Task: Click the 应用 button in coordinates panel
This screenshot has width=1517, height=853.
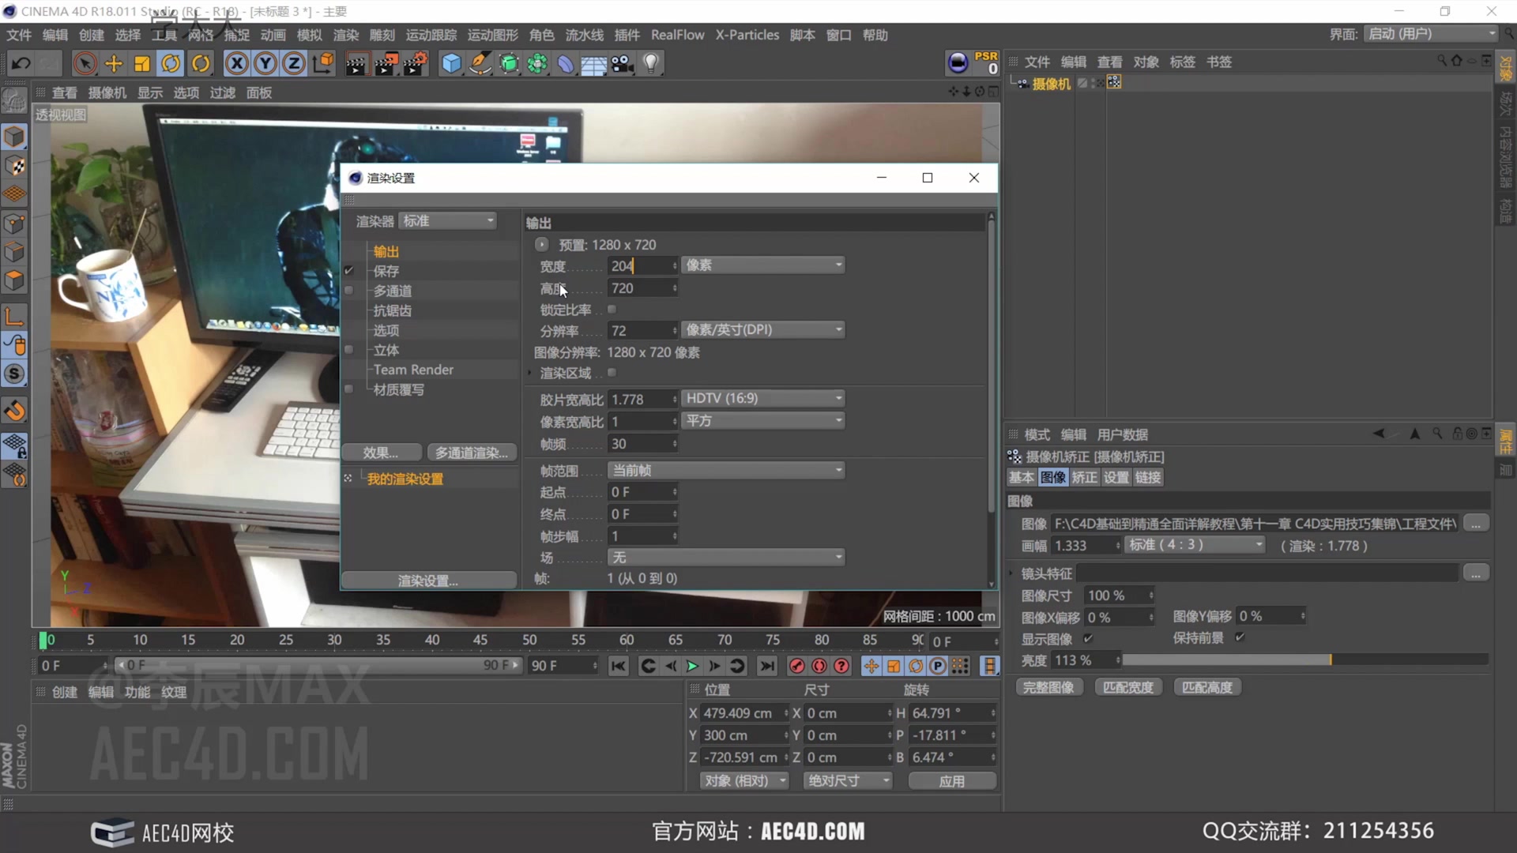Action: point(952,780)
